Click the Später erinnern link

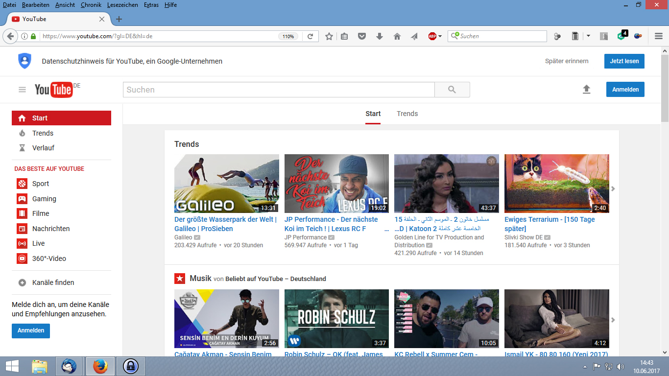(567, 61)
